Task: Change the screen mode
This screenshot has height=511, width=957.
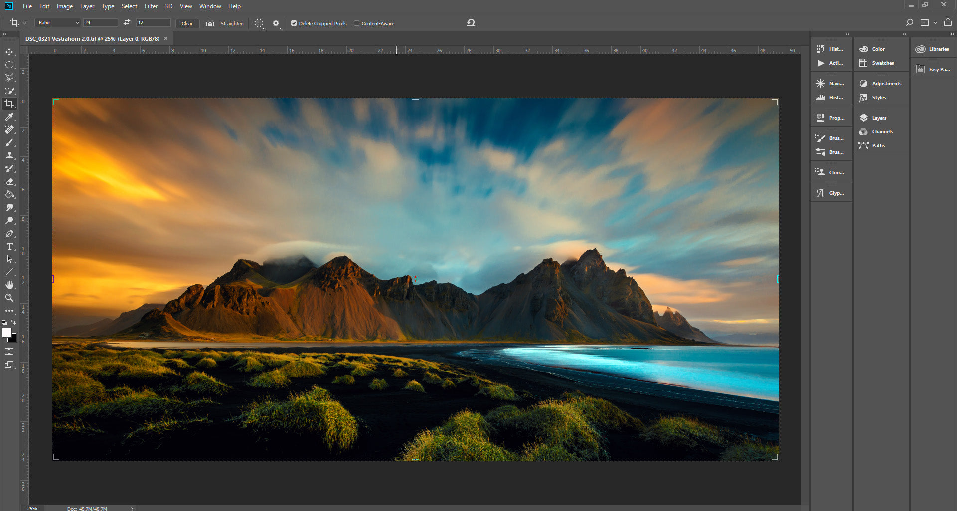Action: pyautogui.click(x=9, y=365)
